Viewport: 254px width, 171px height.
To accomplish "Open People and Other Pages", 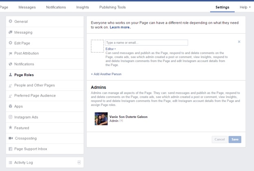I will (x=45, y=85).
